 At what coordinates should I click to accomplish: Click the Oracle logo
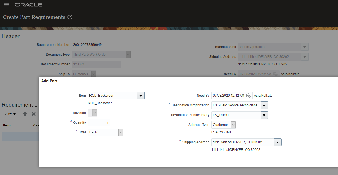tap(28, 5)
